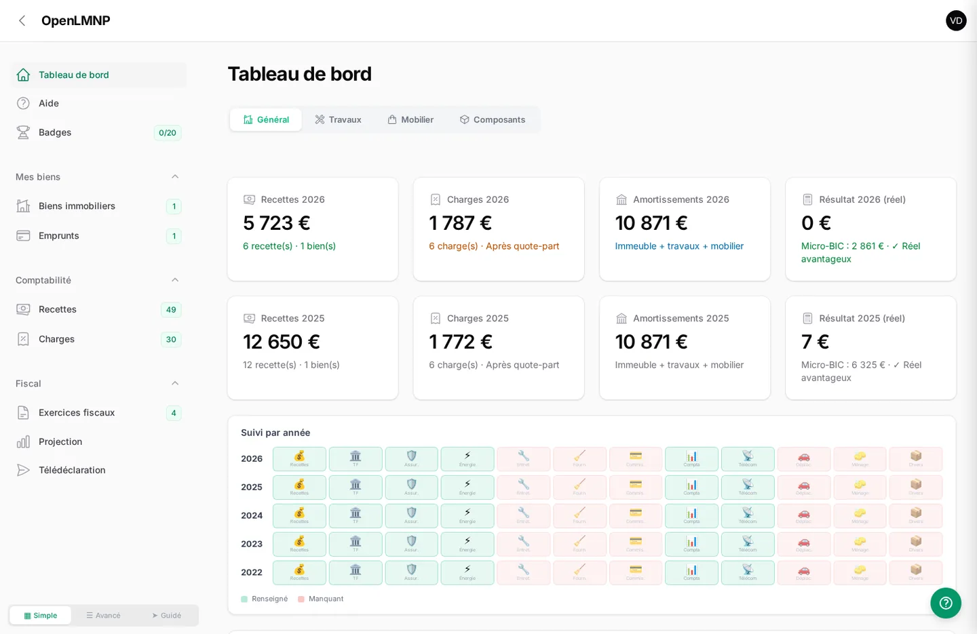Screen dimensions: 977x634
Task: Open Charges in the Comptabilité sidebar
Action: [x=98, y=339]
